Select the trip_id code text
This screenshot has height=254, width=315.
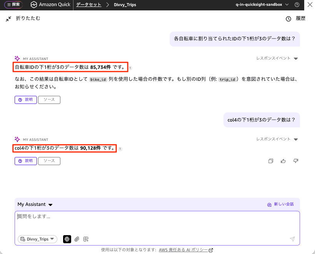(x=227, y=79)
